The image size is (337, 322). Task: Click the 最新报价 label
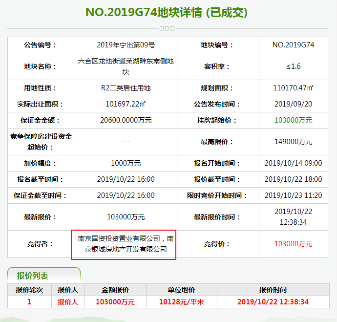40,217
